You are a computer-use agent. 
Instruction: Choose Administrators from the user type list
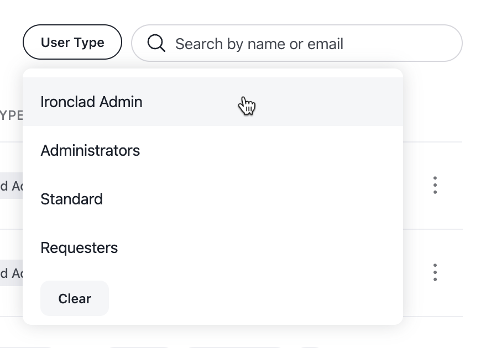pyautogui.click(x=213, y=150)
